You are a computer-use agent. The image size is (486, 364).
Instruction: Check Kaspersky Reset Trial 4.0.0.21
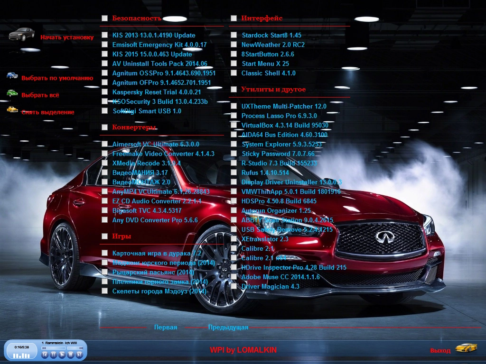(x=105, y=92)
